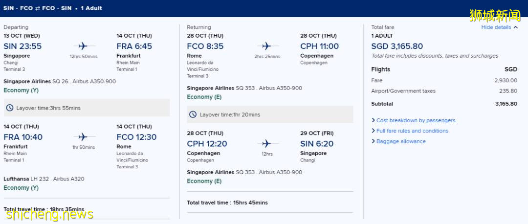
Task: Click the clock icon beside 3hrs 55mins layover
Action: (10, 108)
